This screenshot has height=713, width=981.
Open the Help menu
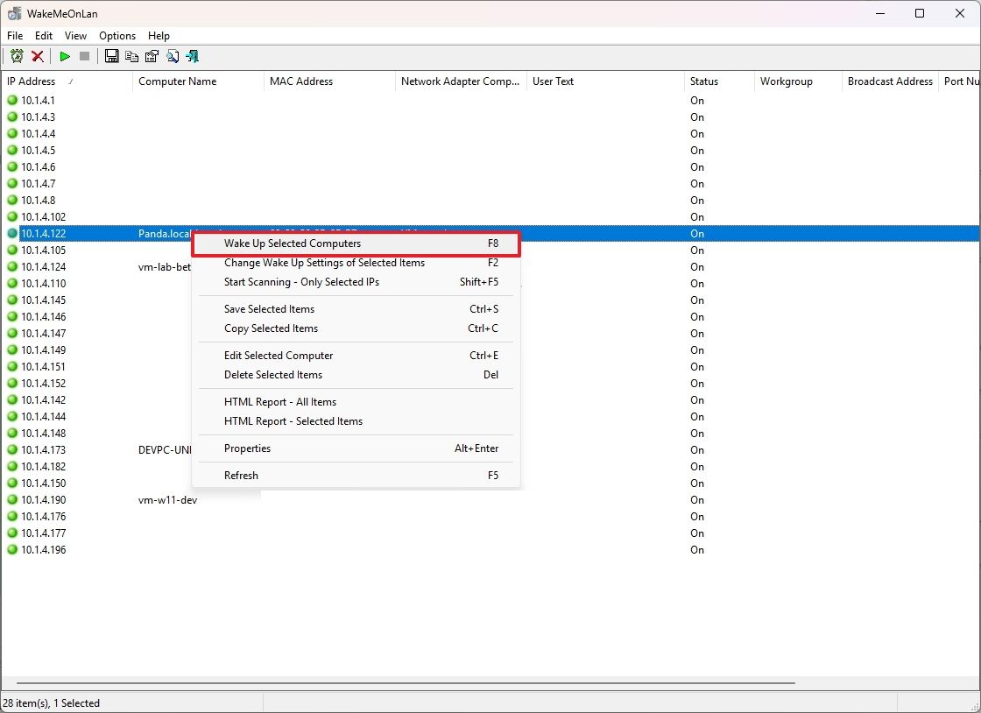click(x=159, y=36)
